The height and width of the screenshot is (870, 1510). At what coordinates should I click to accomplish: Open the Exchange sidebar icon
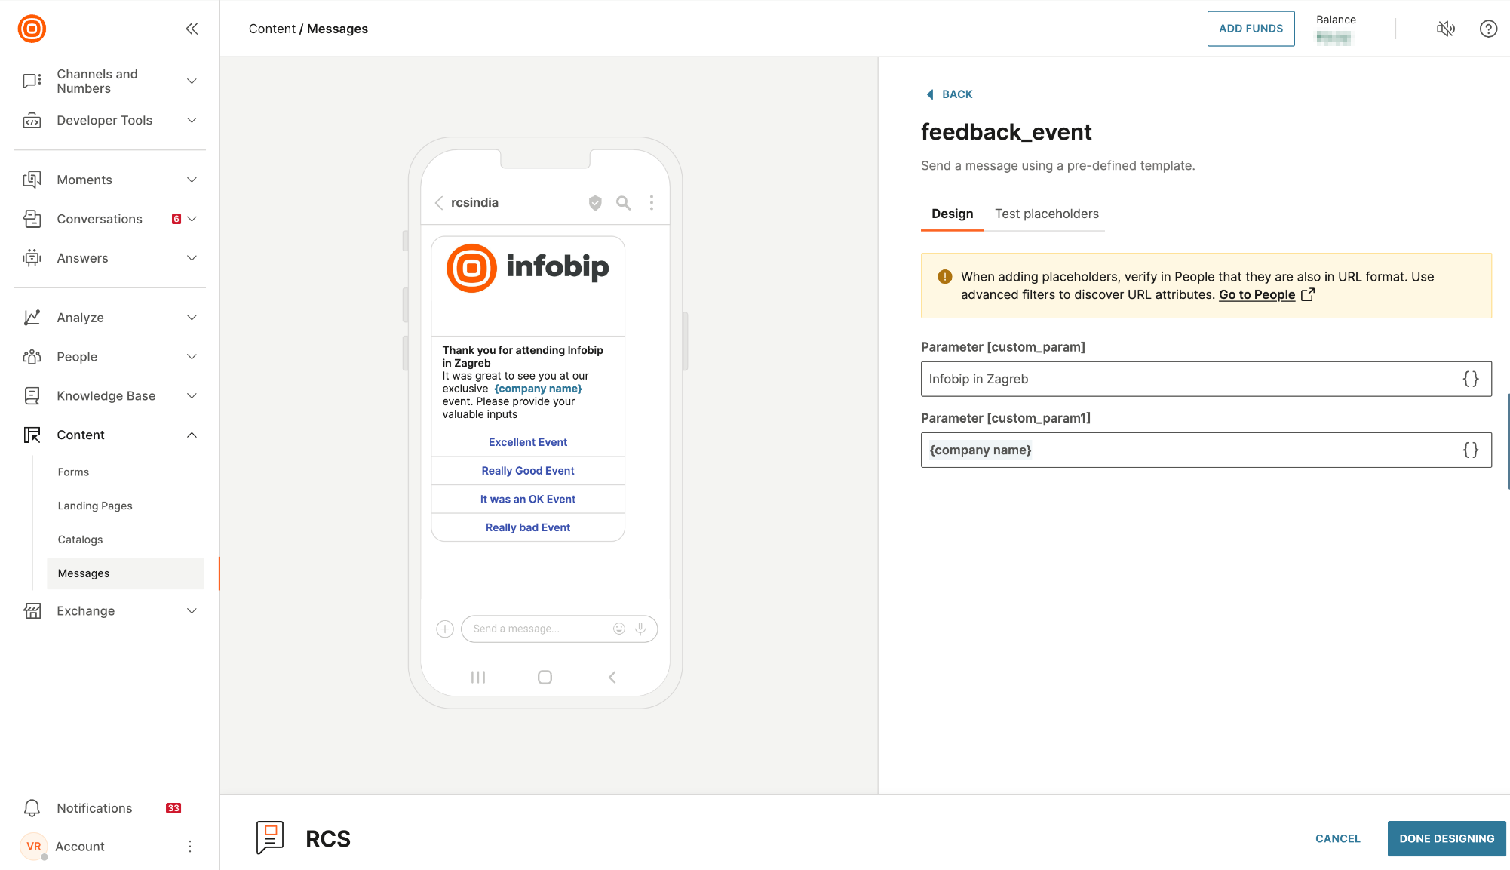(x=31, y=610)
